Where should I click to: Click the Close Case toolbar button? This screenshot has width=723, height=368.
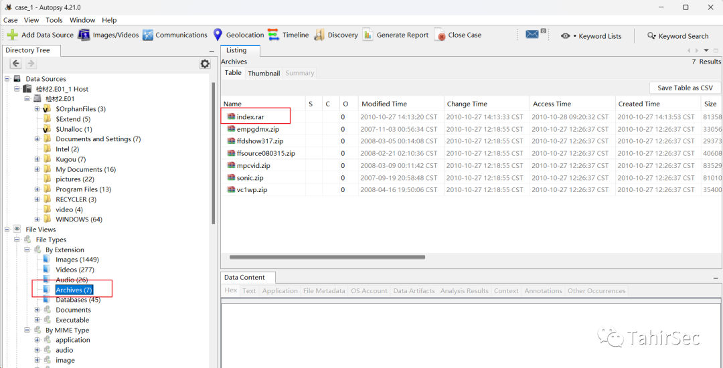pyautogui.click(x=458, y=35)
